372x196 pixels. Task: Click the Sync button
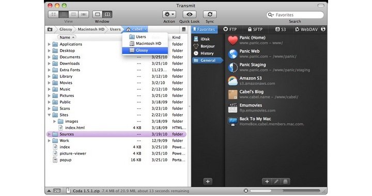[x=210, y=14]
